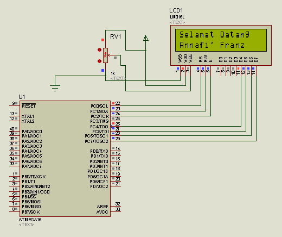
Task: Click the blue logic indicator at pin 29
Action: point(113,138)
